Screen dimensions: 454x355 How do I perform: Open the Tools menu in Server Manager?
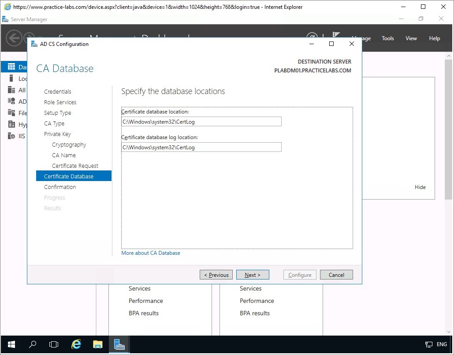388,38
